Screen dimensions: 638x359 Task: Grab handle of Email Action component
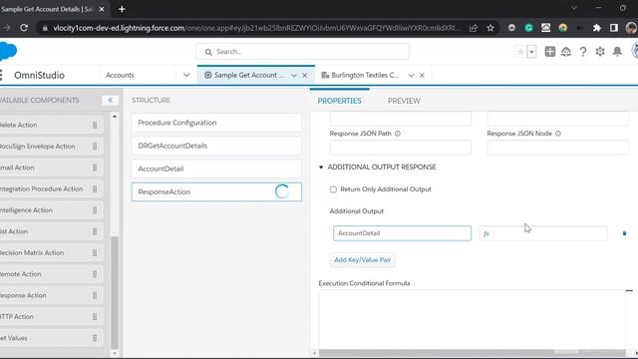[95, 168]
